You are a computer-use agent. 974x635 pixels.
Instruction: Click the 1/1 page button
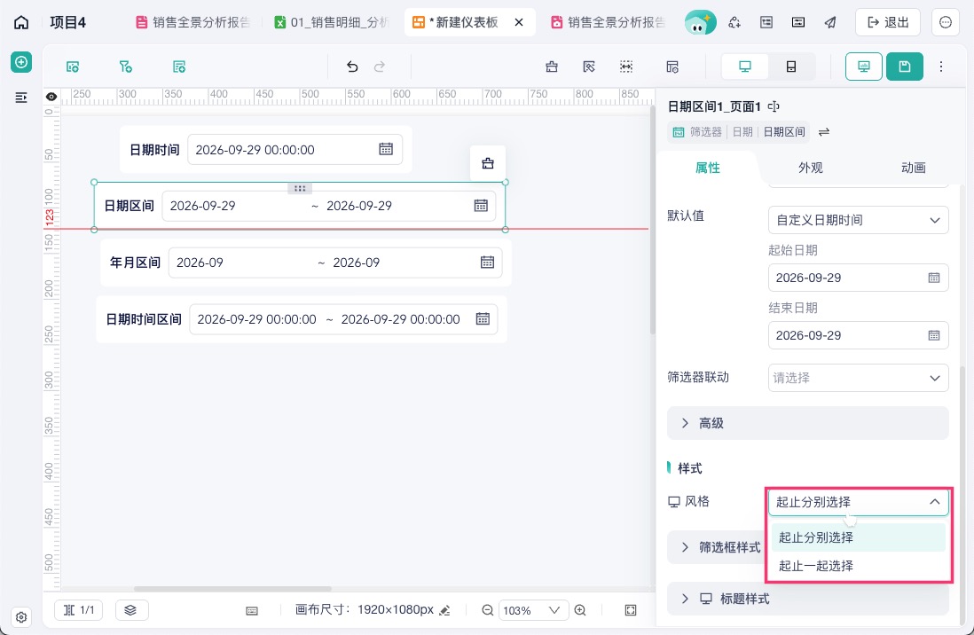pos(79,610)
